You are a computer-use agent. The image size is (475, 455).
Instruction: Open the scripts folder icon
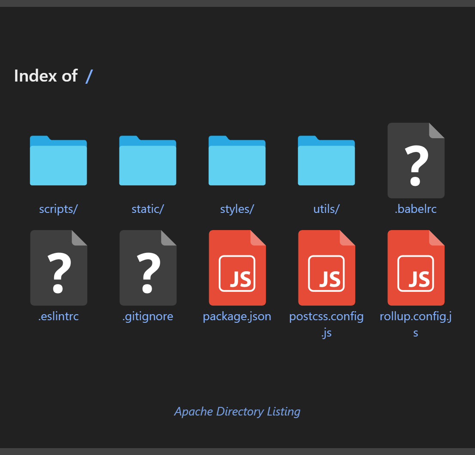coord(58,161)
